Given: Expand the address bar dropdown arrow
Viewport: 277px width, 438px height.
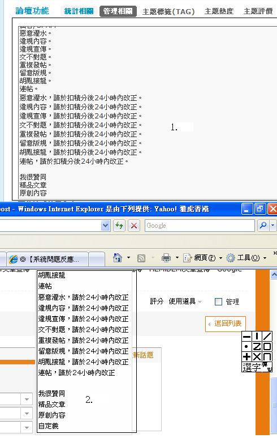Looking at the screenshot, I should [105, 226].
